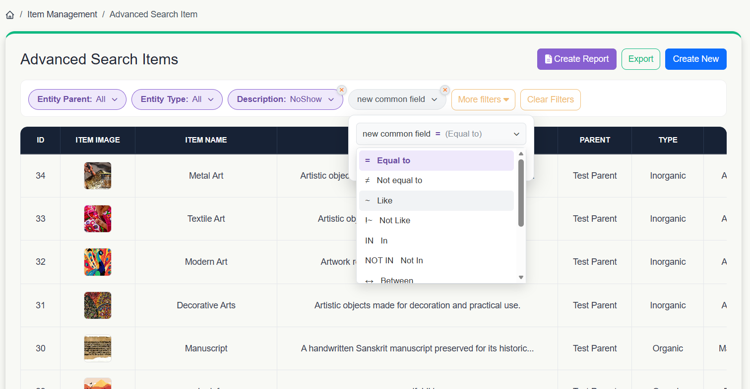Screen dimensions: 750x389
Task: Click the Manuscript description text
Action: (417, 348)
